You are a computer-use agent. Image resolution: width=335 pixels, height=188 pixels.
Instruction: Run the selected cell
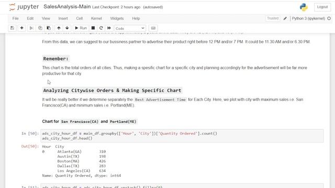(x=81, y=28)
